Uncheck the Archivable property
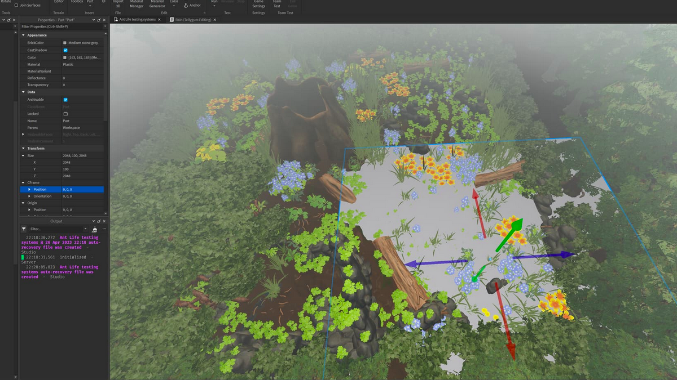677x380 pixels. point(65,100)
